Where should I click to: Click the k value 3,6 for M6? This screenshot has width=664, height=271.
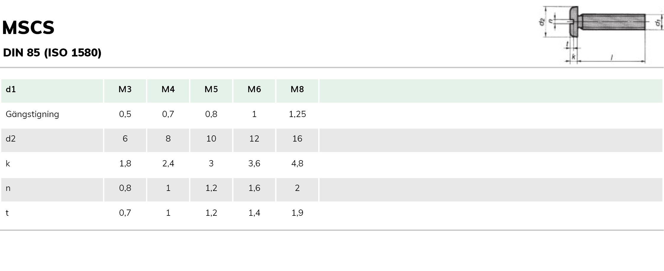254,163
